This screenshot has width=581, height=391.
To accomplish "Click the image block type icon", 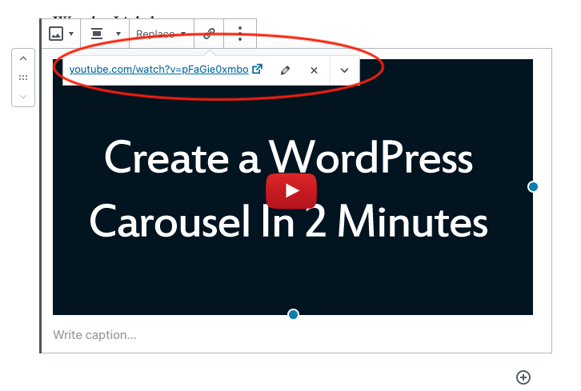I will pos(56,34).
